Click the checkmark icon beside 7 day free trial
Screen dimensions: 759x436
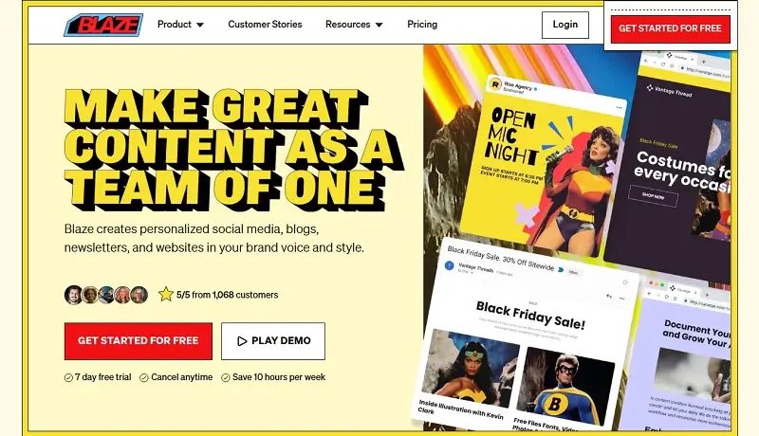(68, 377)
